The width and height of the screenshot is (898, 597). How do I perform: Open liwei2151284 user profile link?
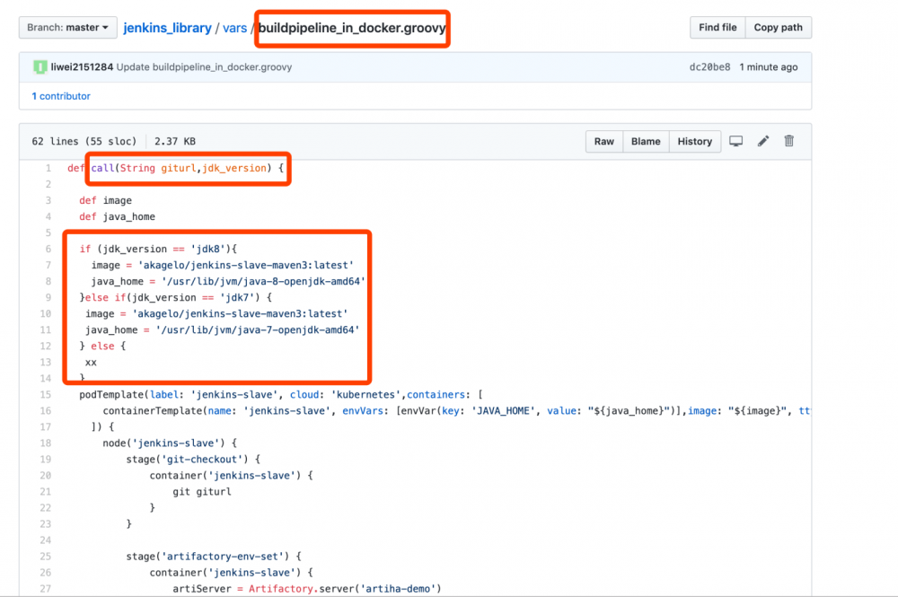coord(83,67)
